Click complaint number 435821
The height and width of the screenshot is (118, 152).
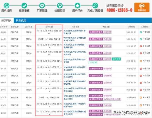pos(4,61)
